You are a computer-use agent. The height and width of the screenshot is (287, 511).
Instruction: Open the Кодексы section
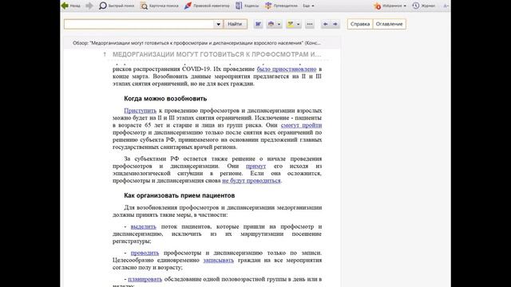coord(247,6)
